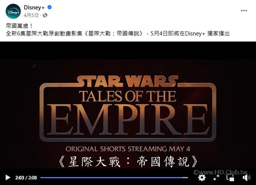Play the Tales of the Empire video
256x185 pixels.
click(x=8, y=177)
